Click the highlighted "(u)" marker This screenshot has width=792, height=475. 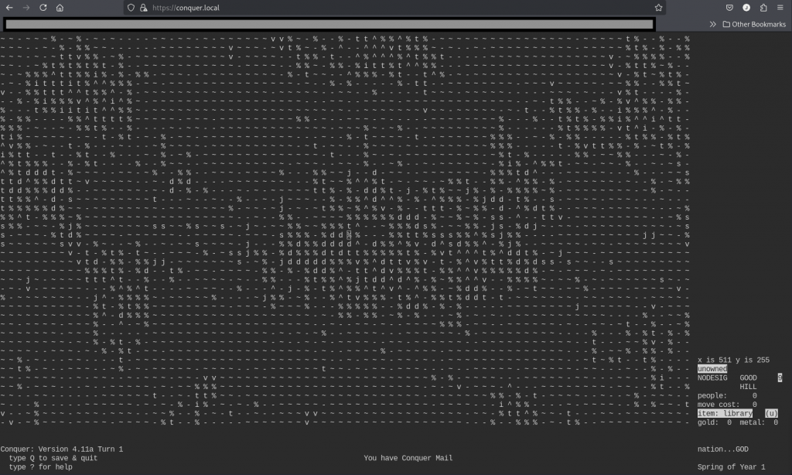771,414
